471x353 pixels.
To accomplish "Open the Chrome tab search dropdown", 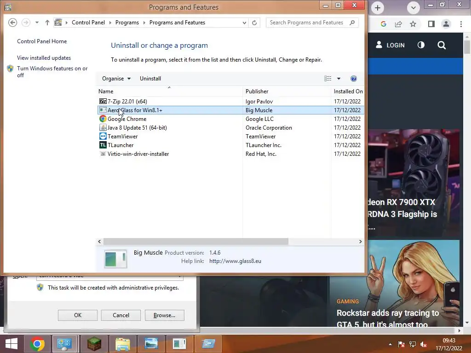I will click(414, 8).
